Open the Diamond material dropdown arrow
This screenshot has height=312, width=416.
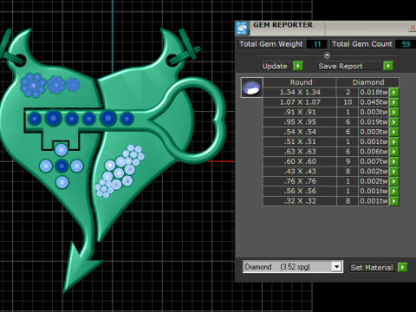pos(336,267)
